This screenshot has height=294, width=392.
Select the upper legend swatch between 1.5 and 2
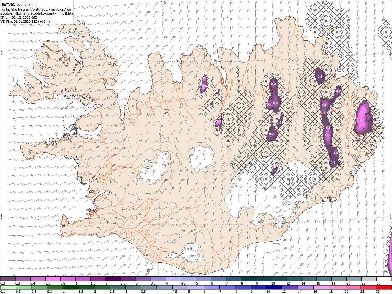[98, 279]
